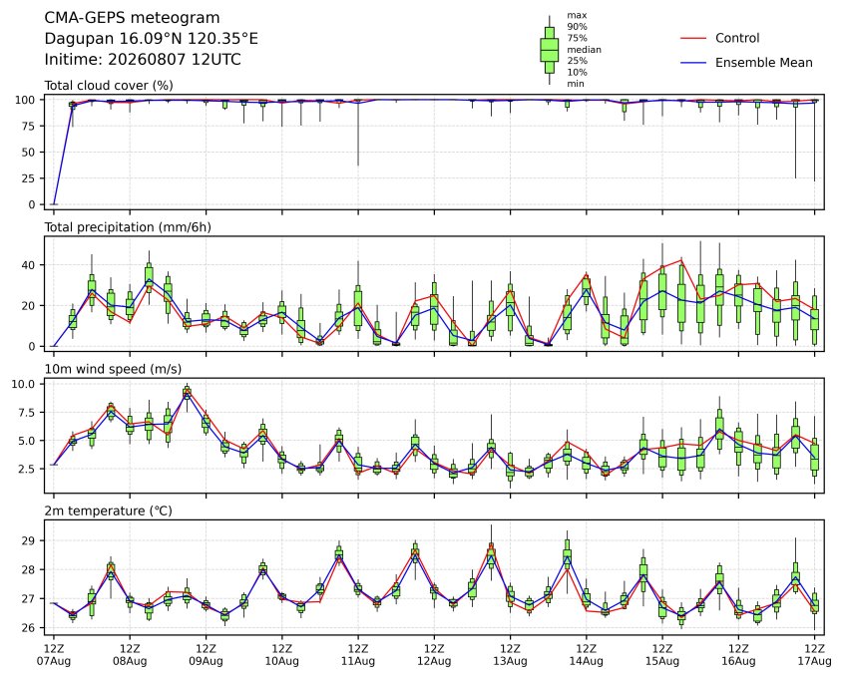Click the 2.5 tick on wind speed axis
Screen dimensions: 843x678
(x=27, y=469)
